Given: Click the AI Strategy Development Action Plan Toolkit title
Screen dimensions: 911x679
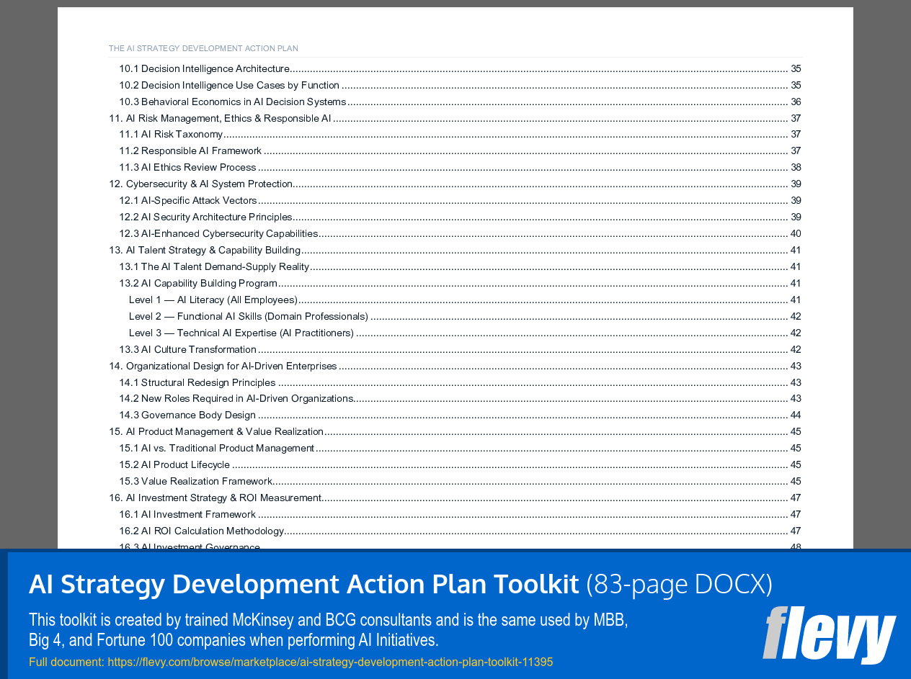Looking at the screenshot, I should coord(303,583).
